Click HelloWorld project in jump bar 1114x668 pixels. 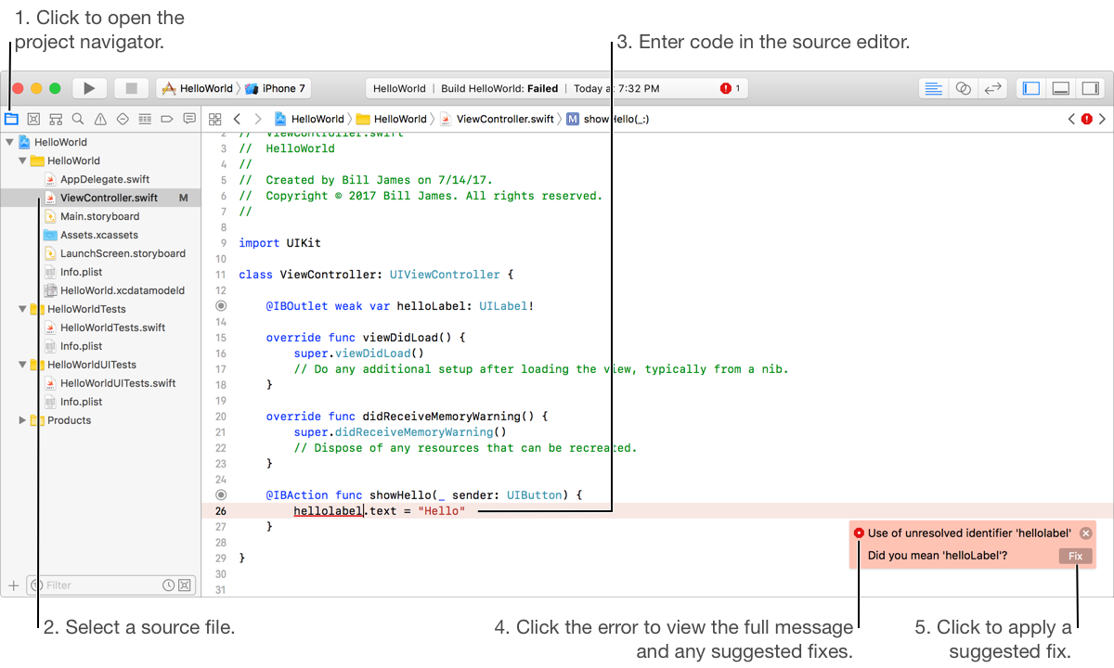(309, 119)
